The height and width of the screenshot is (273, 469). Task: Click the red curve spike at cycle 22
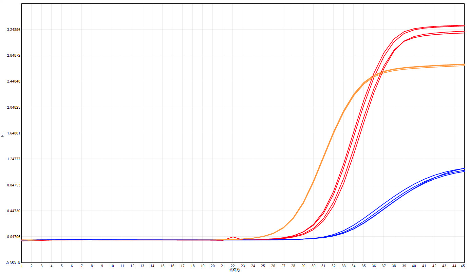(x=233, y=237)
